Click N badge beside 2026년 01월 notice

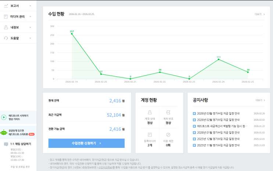(x=194, y=132)
